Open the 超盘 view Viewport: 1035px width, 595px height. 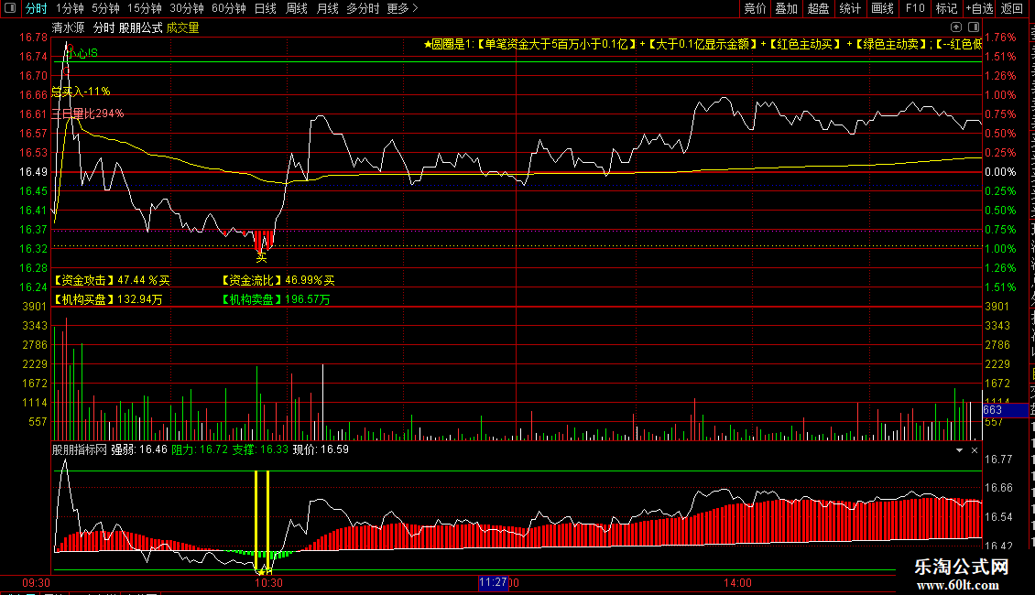pos(819,8)
